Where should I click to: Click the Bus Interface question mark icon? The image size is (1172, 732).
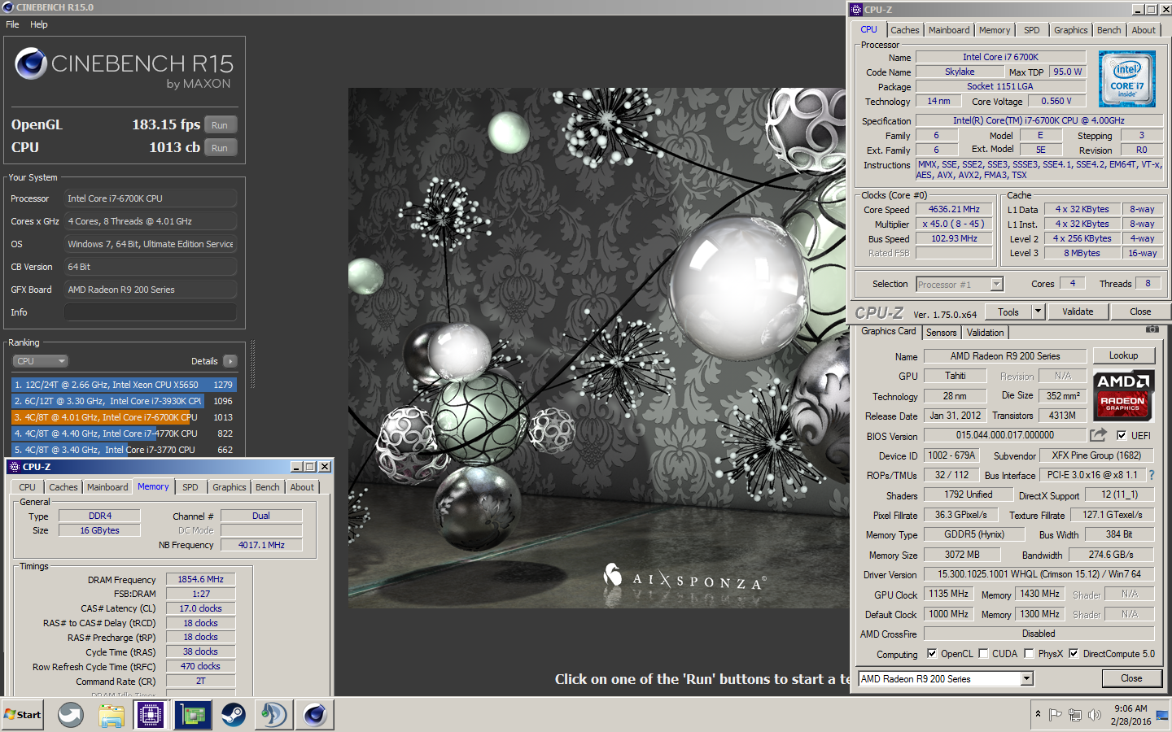click(1152, 475)
